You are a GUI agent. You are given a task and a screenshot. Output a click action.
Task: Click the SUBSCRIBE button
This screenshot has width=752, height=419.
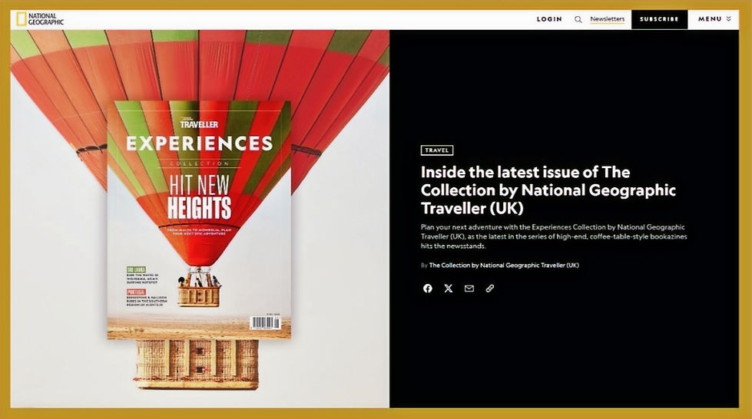(x=659, y=19)
